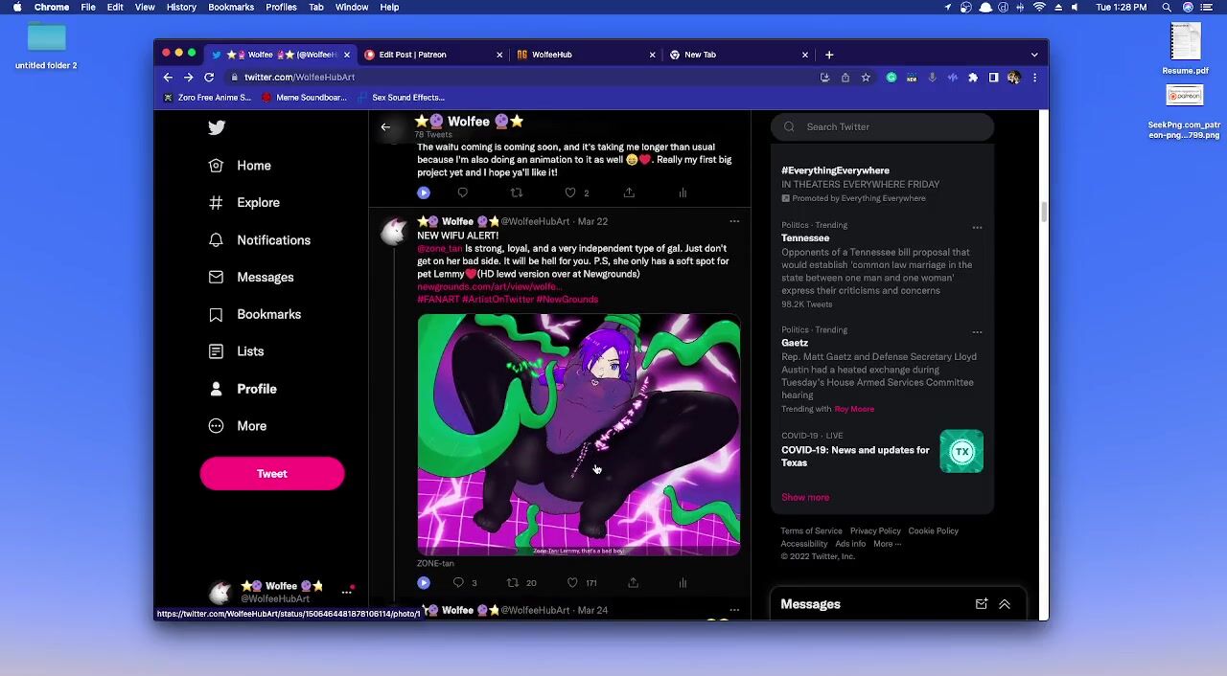Open the ZONE-tan artwork image
Viewport: 1227px width, 676px height.
click(x=578, y=435)
